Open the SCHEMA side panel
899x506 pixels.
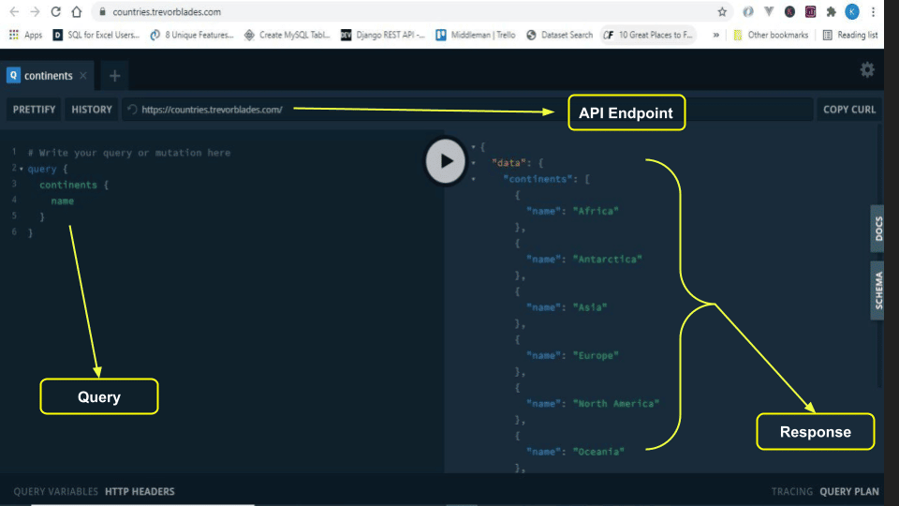(877, 290)
